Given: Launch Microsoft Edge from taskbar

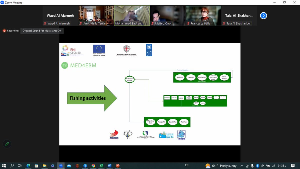Looking at the screenshot, I should pos(28,165).
